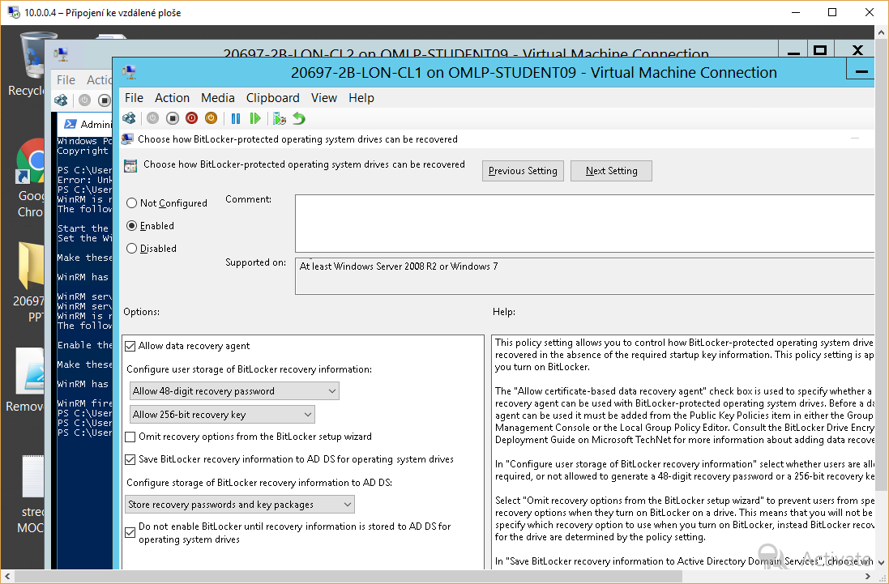Image resolution: width=889 pixels, height=584 pixels.
Task: Select the Enabled radio button
Action: click(x=131, y=225)
